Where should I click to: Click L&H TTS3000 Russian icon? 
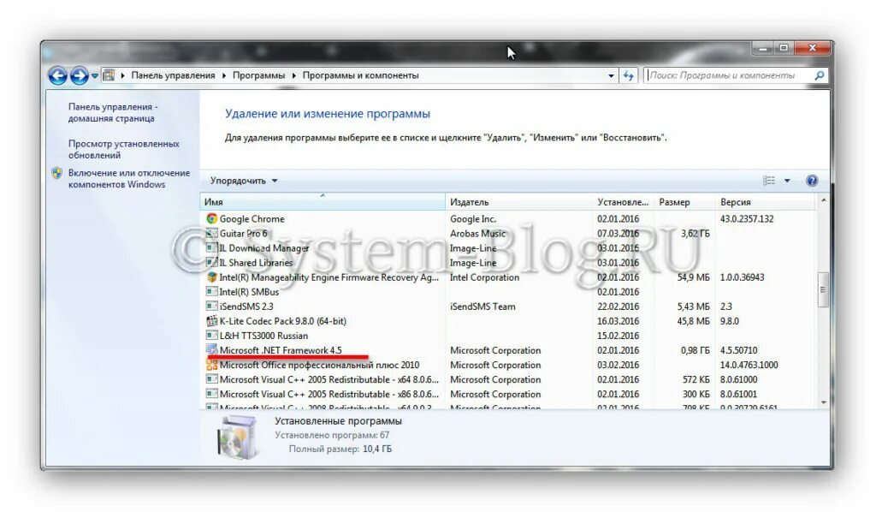[x=212, y=336]
